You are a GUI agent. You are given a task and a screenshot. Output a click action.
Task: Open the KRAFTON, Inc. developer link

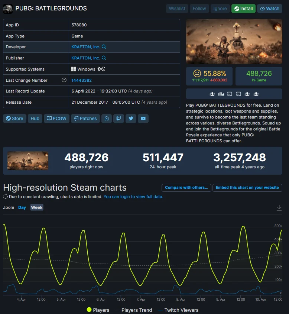coord(86,47)
